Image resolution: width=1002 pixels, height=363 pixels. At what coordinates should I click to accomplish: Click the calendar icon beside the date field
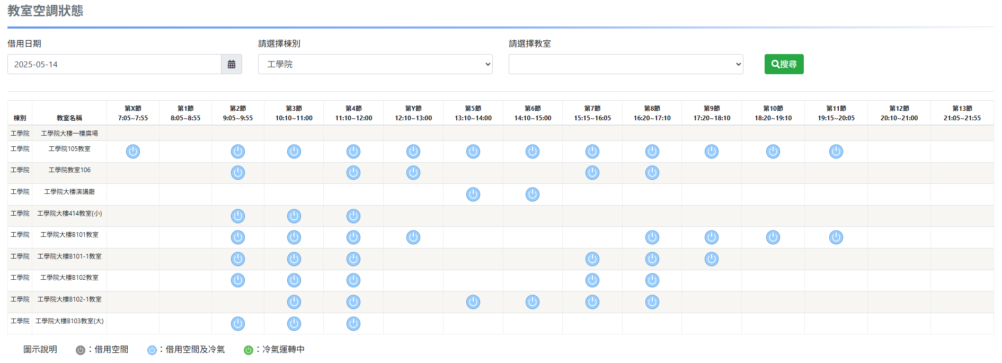[x=232, y=64]
